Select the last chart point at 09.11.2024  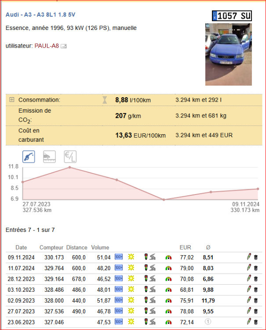click(258, 189)
